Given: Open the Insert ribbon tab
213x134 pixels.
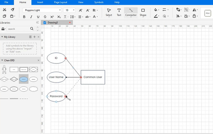Looking at the screenshot, I should pyautogui.click(x=40, y=2).
